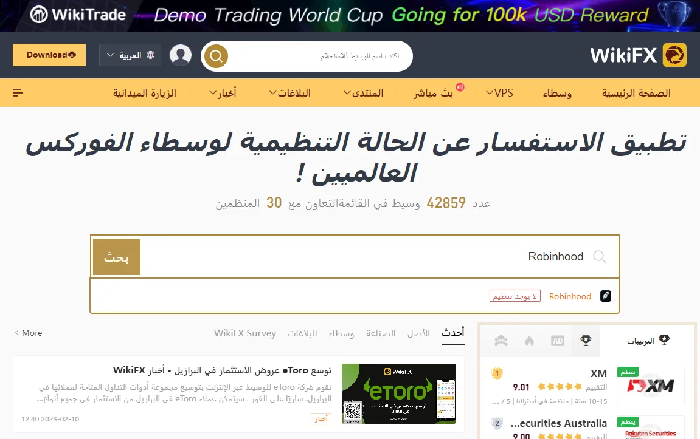
Task: Switch to وسطاء news tab
Action: (x=342, y=333)
